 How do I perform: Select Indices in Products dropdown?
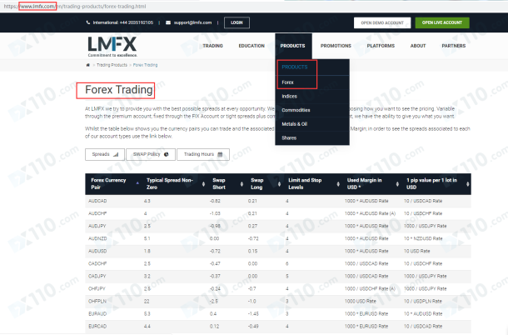click(289, 97)
